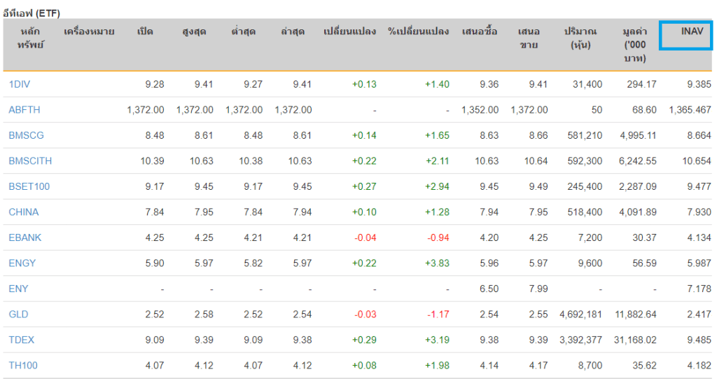Screen dimensions: 717x379
Task: Click the CHINA ETF link
Action: pyautogui.click(x=24, y=212)
